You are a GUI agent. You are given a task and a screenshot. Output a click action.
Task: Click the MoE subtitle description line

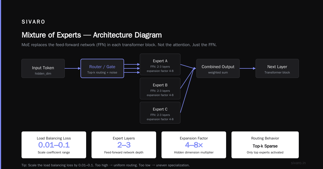(x=119, y=45)
